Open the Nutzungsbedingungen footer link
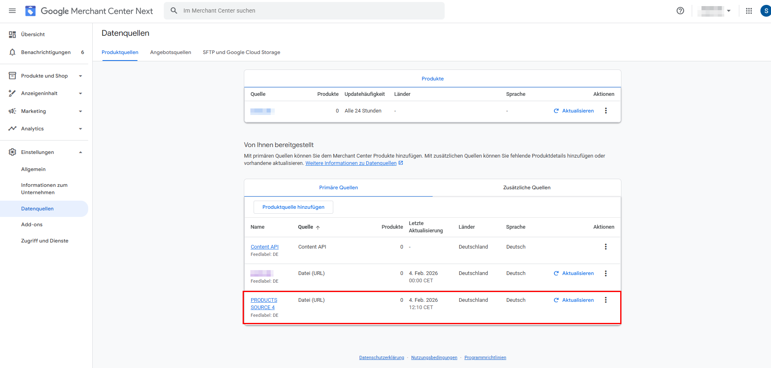Screen dimensions: 771x368 [434, 358]
